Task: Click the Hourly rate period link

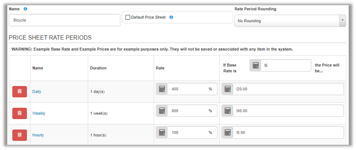Action: [38, 135]
